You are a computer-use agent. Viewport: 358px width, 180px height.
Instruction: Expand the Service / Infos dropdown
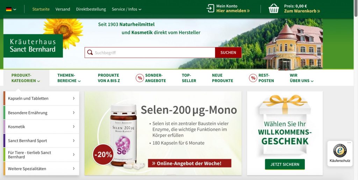point(127,9)
